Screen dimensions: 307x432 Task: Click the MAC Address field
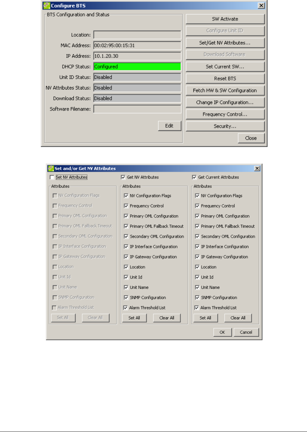137,46
